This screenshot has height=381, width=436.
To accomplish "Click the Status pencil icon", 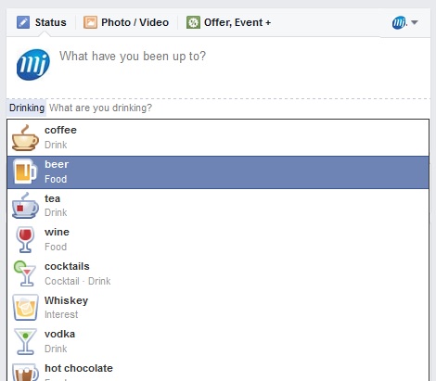I will [x=23, y=22].
